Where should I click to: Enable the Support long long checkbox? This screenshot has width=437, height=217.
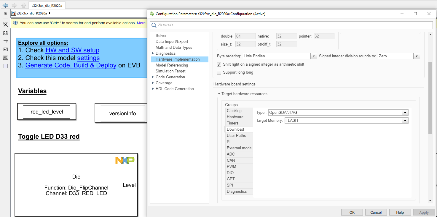tap(219, 72)
